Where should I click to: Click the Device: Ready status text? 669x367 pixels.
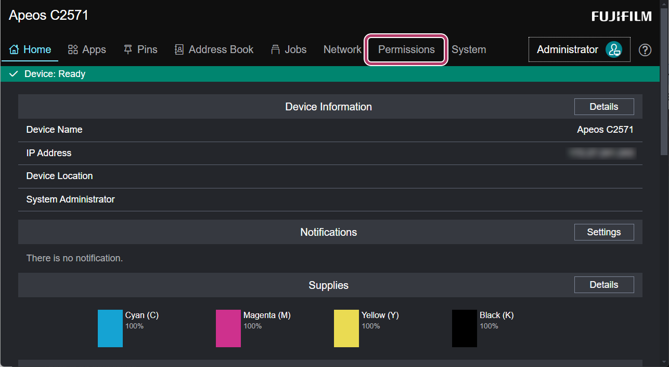[55, 74]
